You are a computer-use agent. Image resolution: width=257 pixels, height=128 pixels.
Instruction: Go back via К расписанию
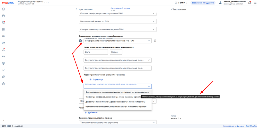pos(84,9)
